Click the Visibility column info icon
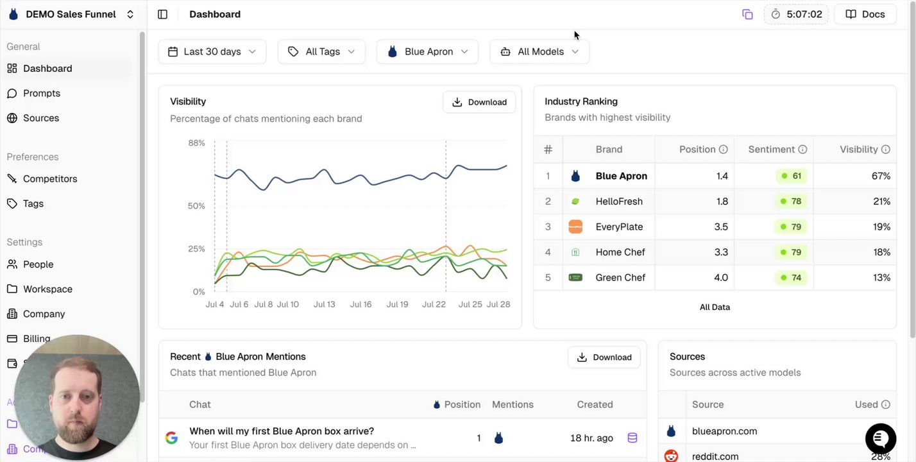The height and width of the screenshot is (462, 916). tap(886, 150)
